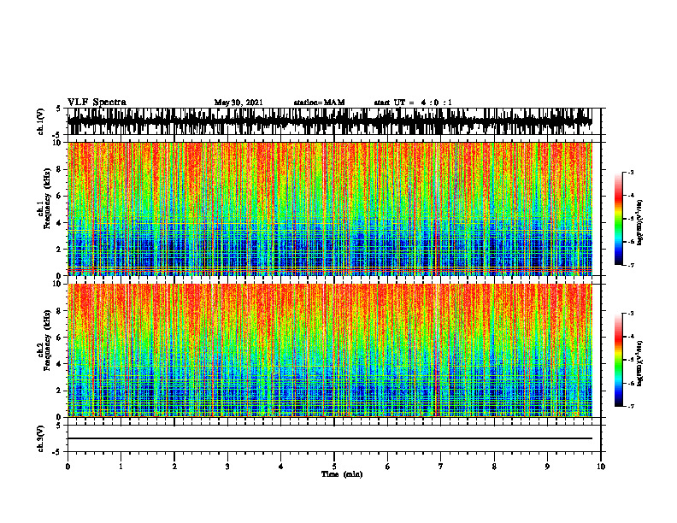677x523 pixels.
Task: Click time axis tick label "2"
Action: click(x=174, y=467)
